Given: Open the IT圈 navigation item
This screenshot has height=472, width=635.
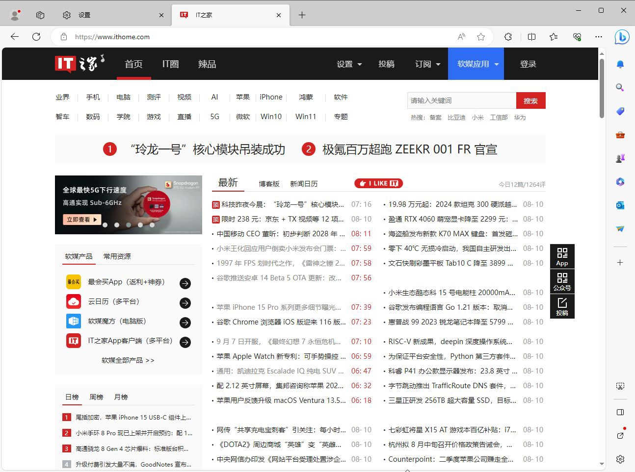Looking at the screenshot, I should tap(171, 64).
